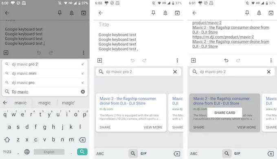Screen dimensions: 277x159
Task: Open add-item plus box in third screen
Action: 193,60
